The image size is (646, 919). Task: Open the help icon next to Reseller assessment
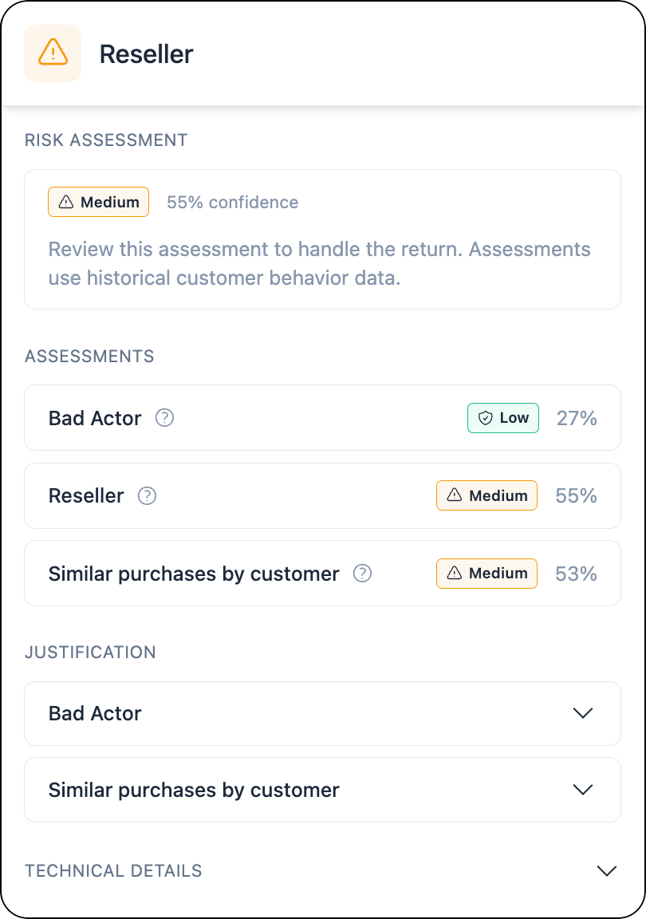click(147, 495)
